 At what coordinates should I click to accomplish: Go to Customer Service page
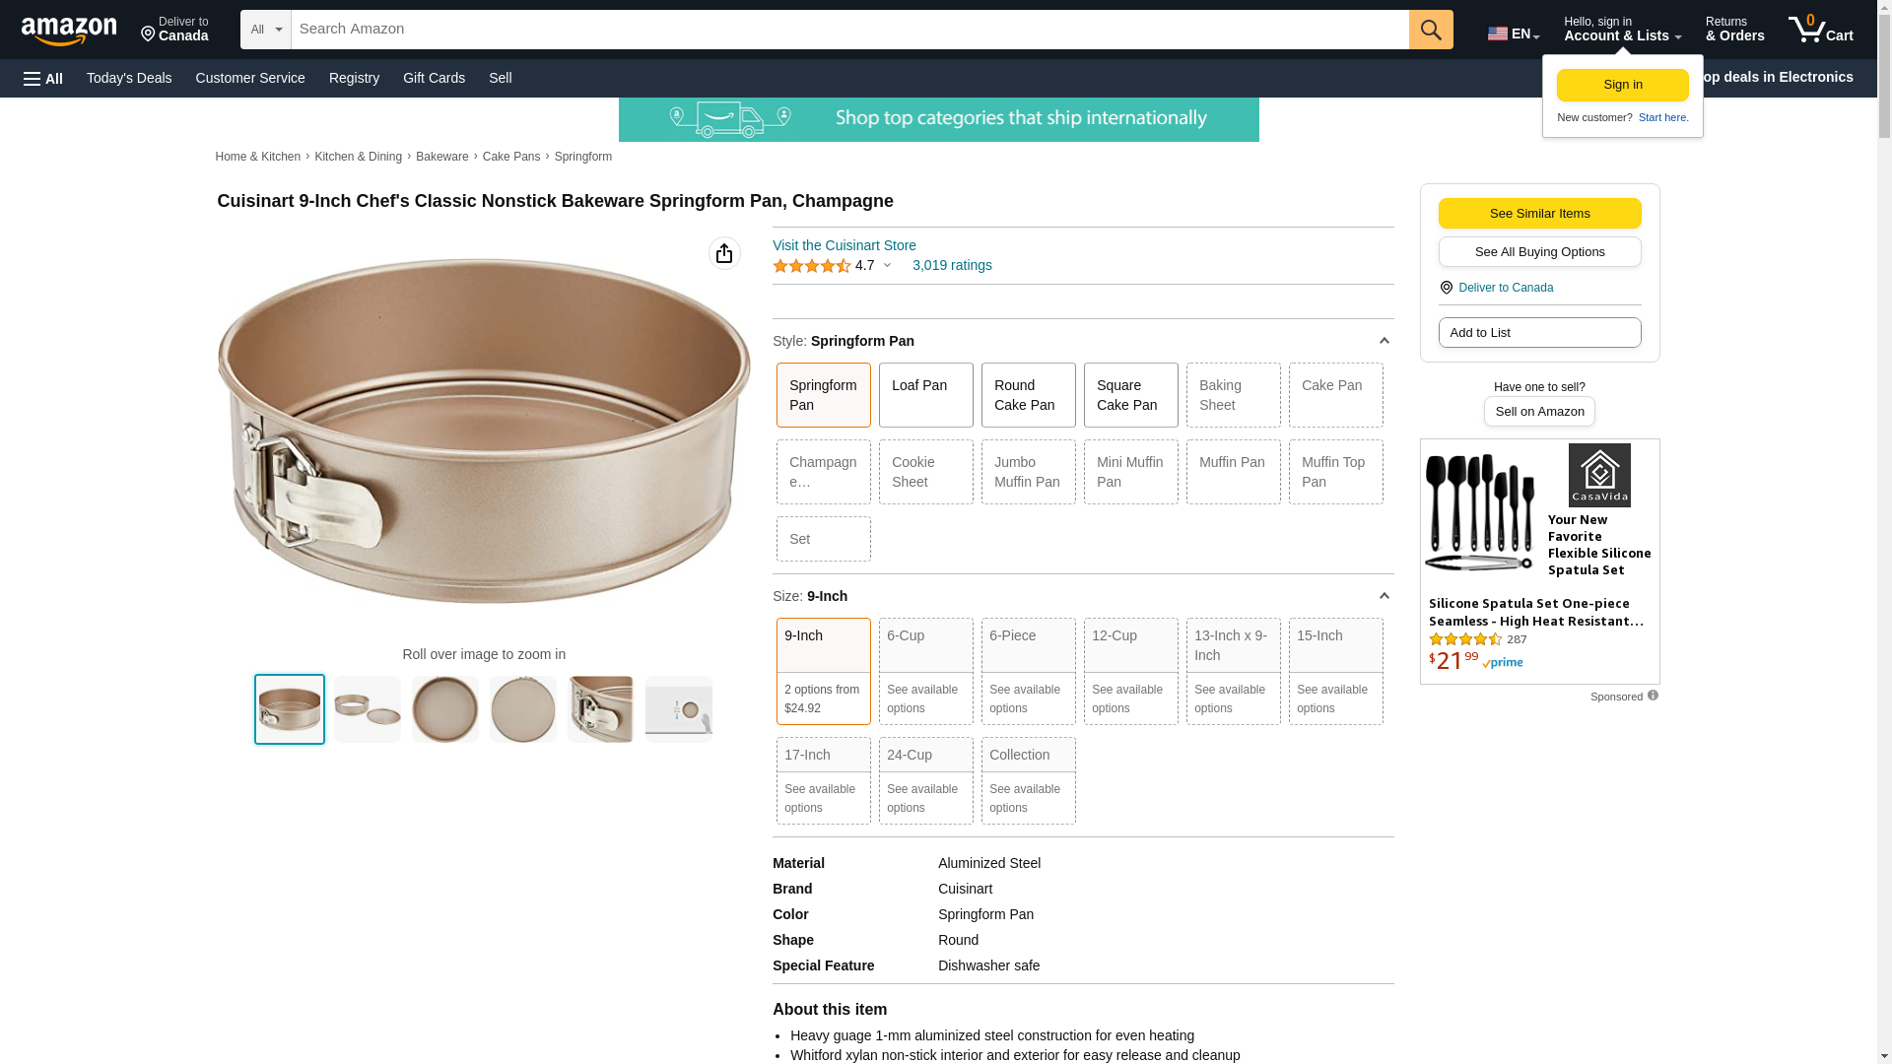(x=250, y=78)
